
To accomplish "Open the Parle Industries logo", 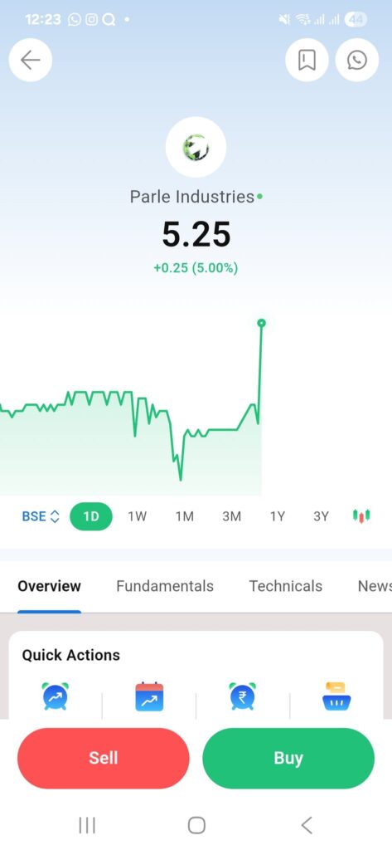I will pos(196,148).
